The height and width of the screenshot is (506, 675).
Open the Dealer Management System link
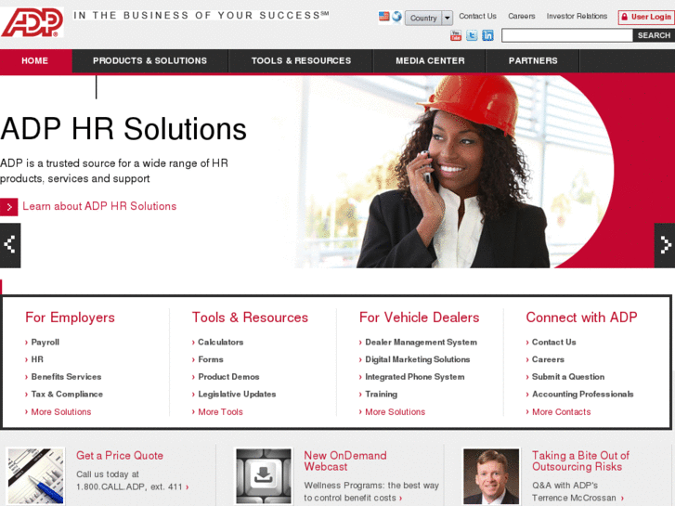pyautogui.click(x=421, y=342)
